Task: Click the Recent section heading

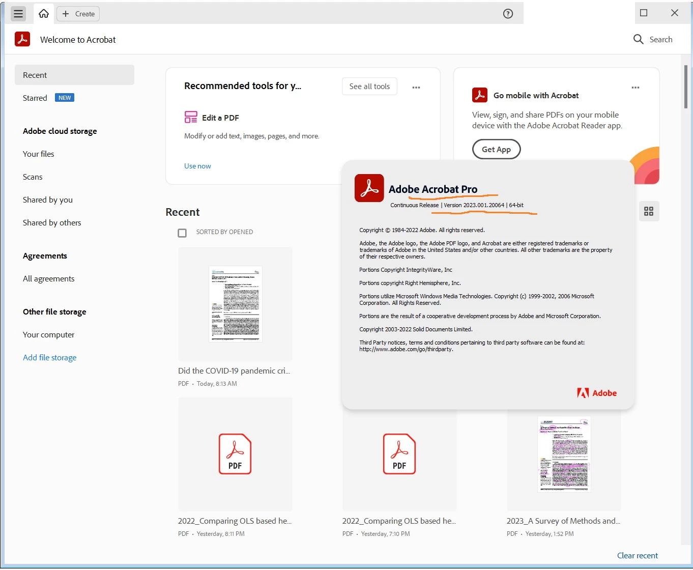Action: coord(183,212)
